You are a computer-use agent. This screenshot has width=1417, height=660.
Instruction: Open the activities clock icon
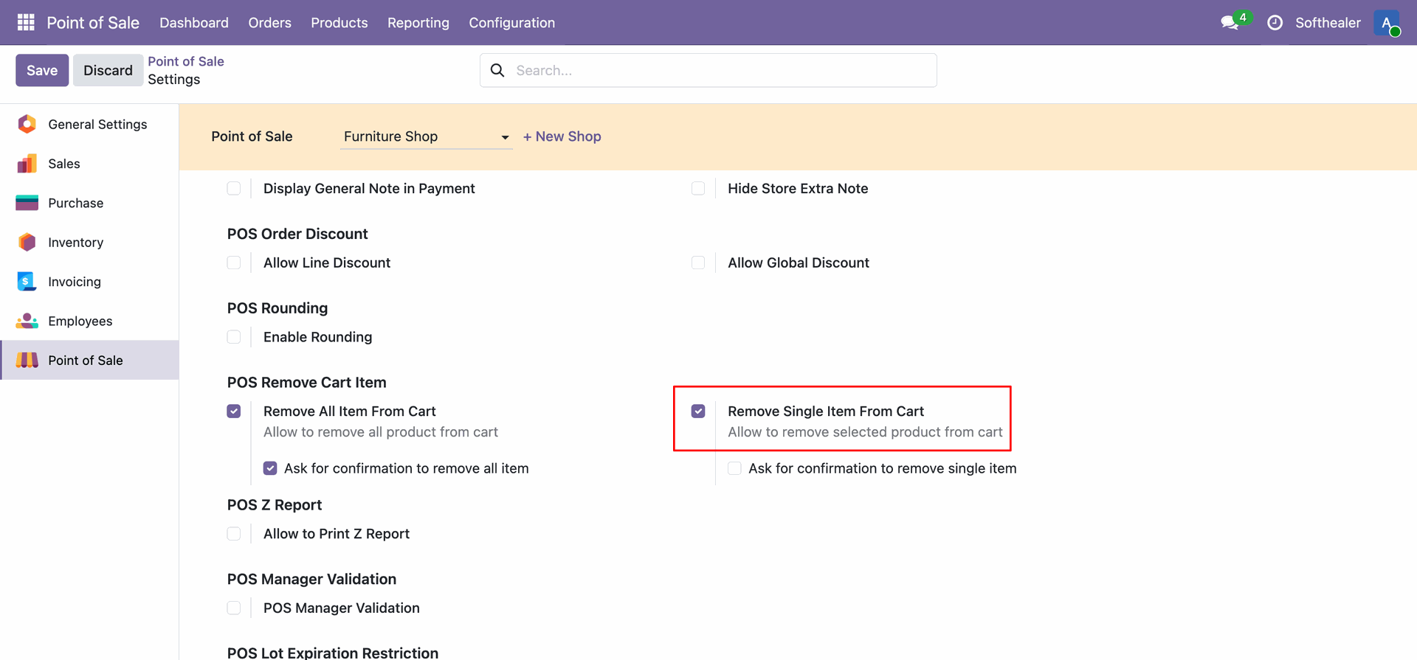click(x=1275, y=23)
